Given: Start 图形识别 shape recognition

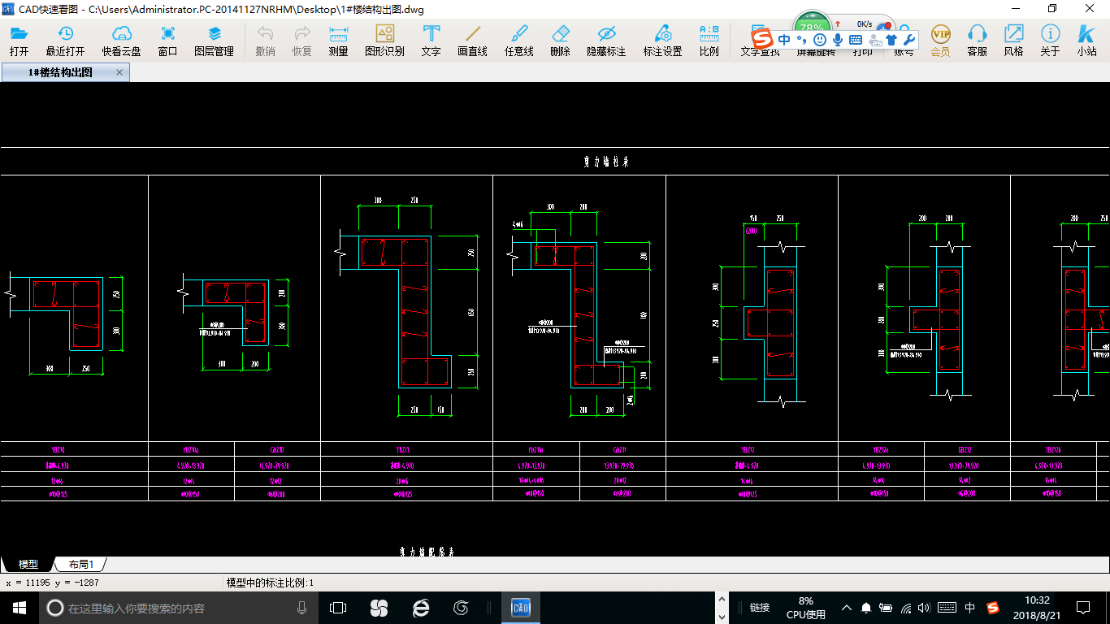Looking at the screenshot, I should click(384, 41).
